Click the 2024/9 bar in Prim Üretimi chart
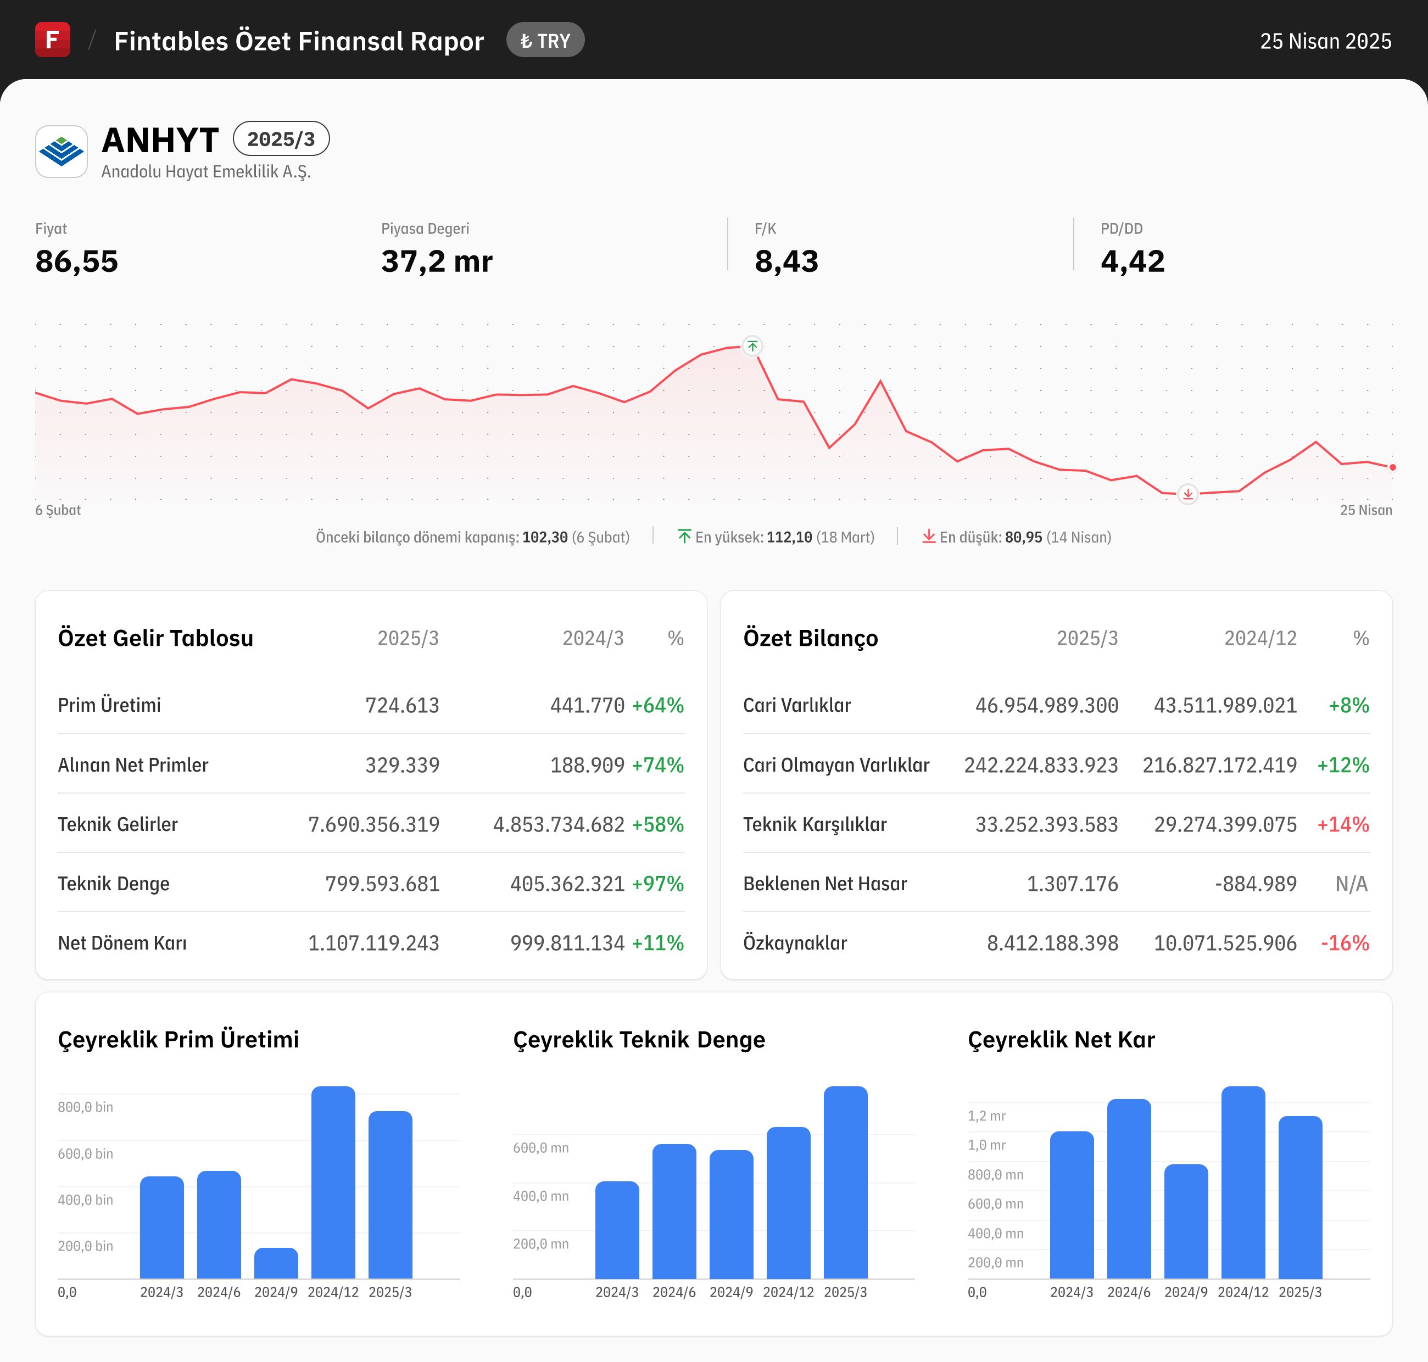The image size is (1428, 1362). [x=276, y=1263]
